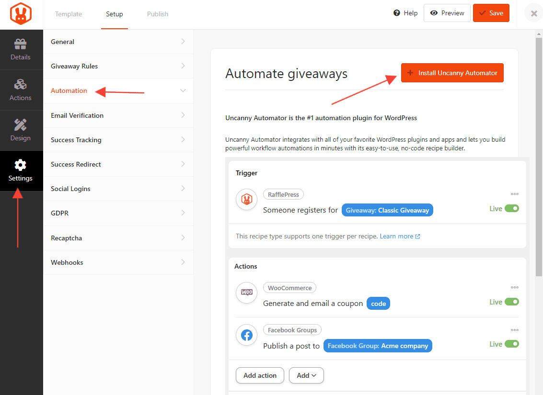Screen dimensions: 543x395
Task: Click the Help question mark icon
Action: click(396, 13)
